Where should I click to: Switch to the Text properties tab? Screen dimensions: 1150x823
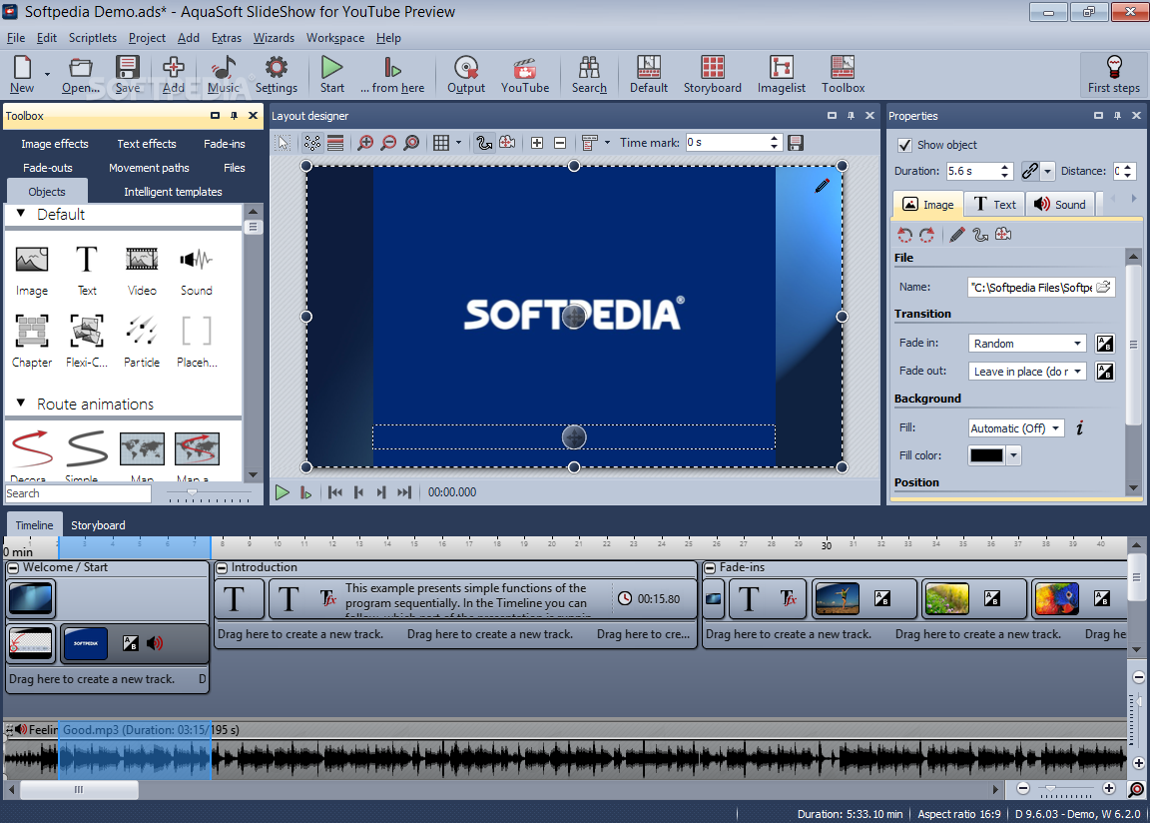tap(994, 205)
